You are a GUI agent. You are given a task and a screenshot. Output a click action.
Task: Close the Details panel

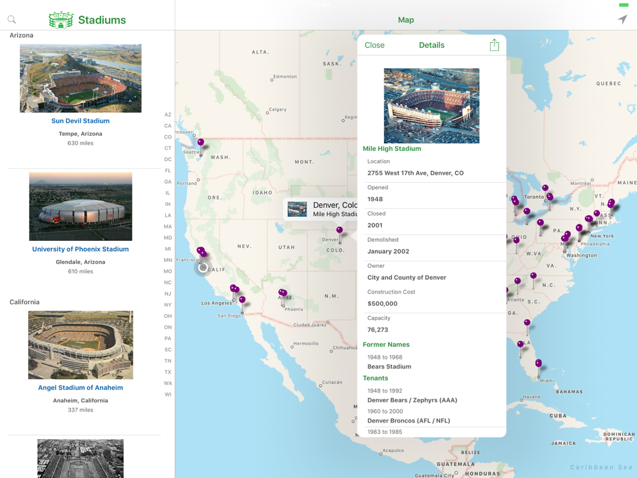tap(374, 45)
